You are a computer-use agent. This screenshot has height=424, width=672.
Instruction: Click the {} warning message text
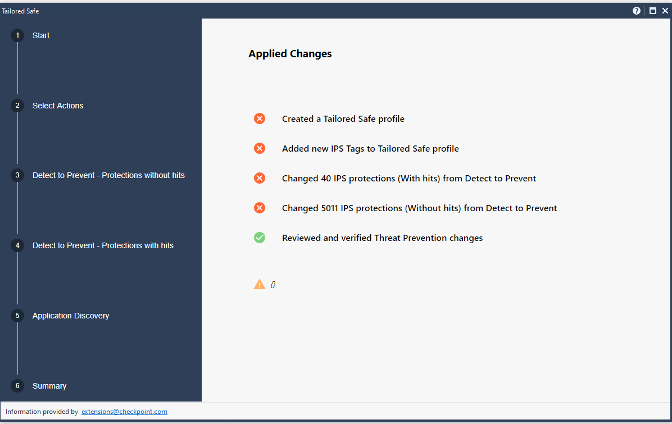pyautogui.click(x=274, y=284)
